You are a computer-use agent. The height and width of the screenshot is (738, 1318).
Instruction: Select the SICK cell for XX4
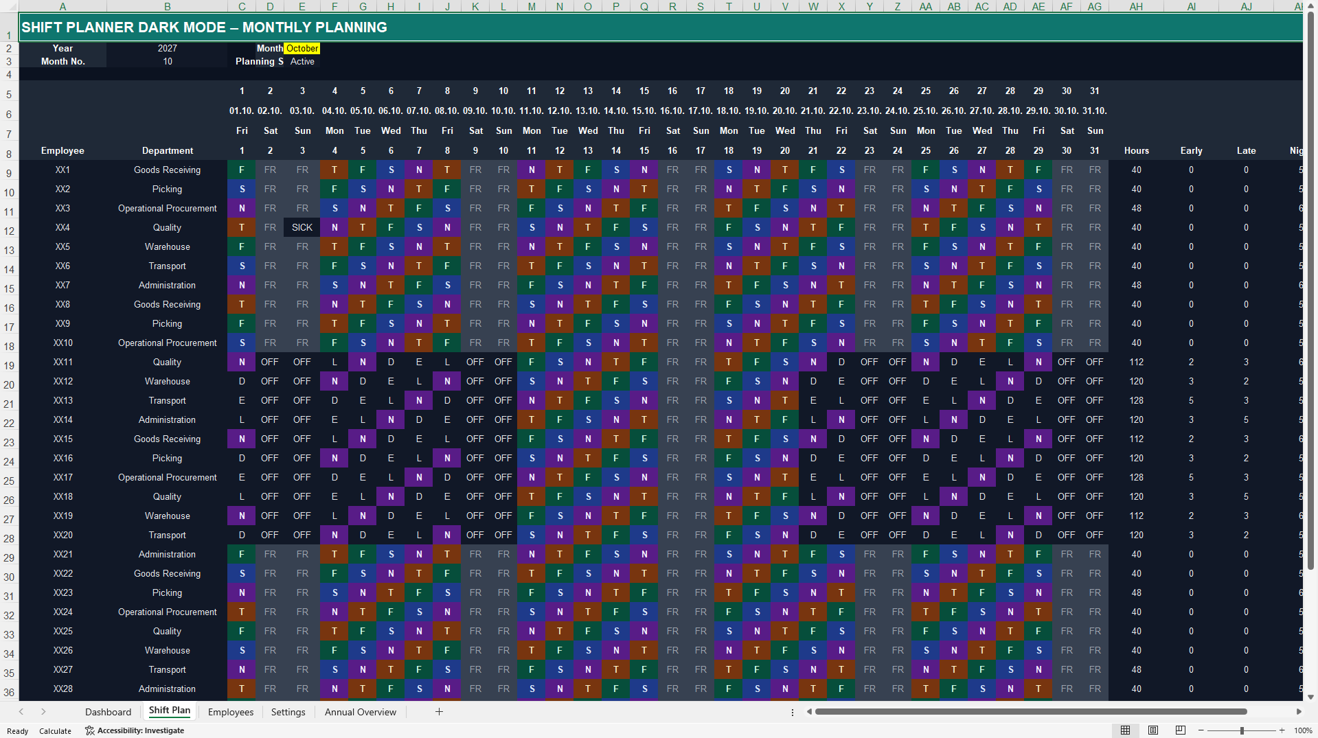point(302,227)
